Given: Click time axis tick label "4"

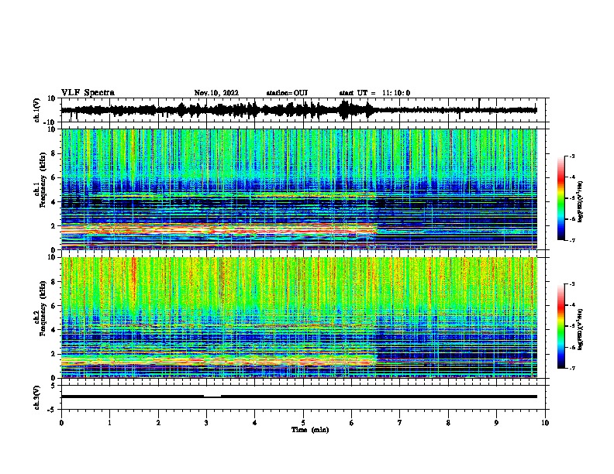Looking at the screenshot, I should coord(255,423).
